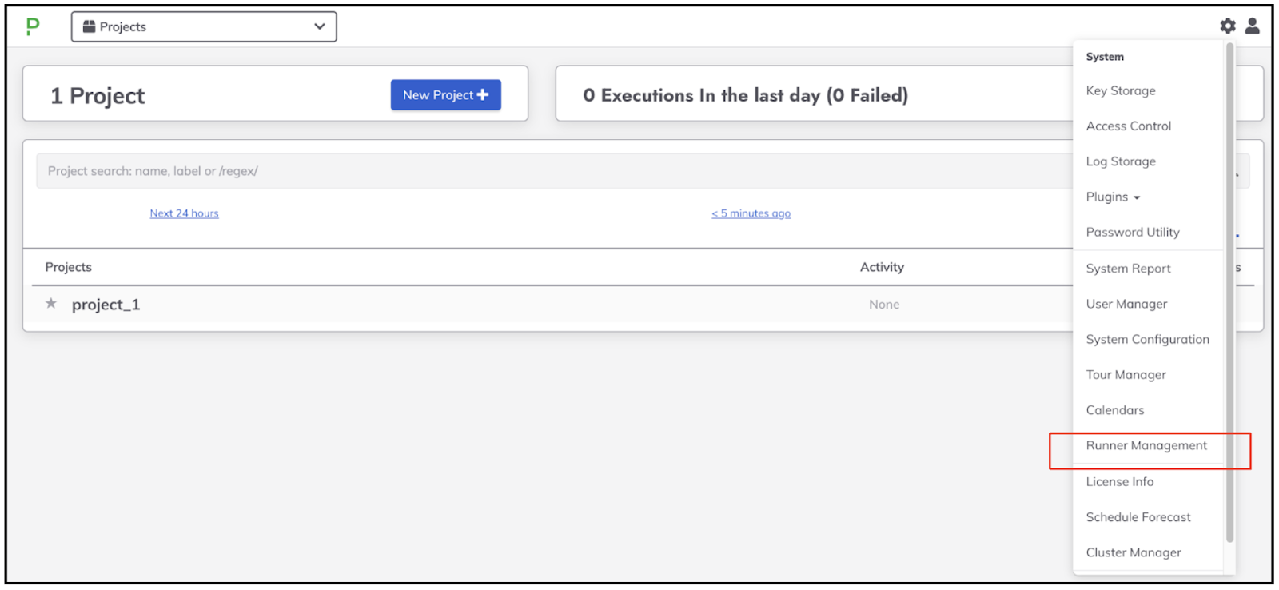Choose System Configuration in the menu
Image resolution: width=1279 pixels, height=590 pixels.
coord(1147,340)
